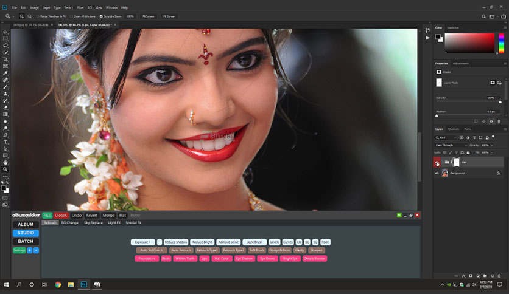Screen dimensions: 509x294
Task: Open the Layers panel flyout menu
Action: coord(505,129)
